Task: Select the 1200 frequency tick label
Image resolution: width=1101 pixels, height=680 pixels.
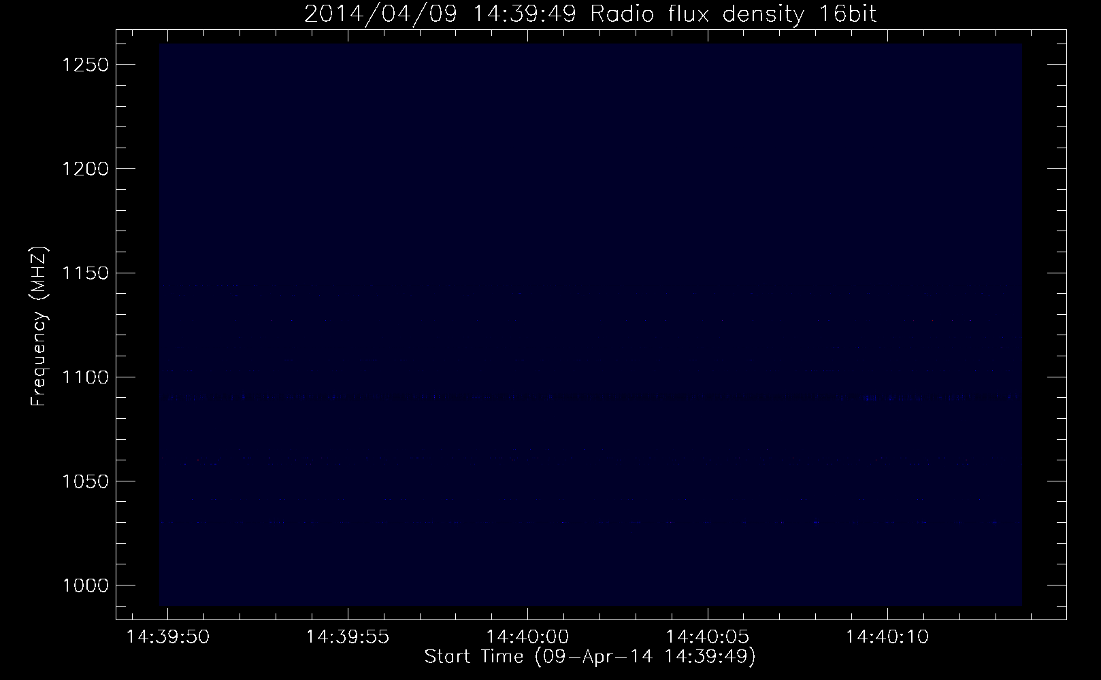Action: 86,169
